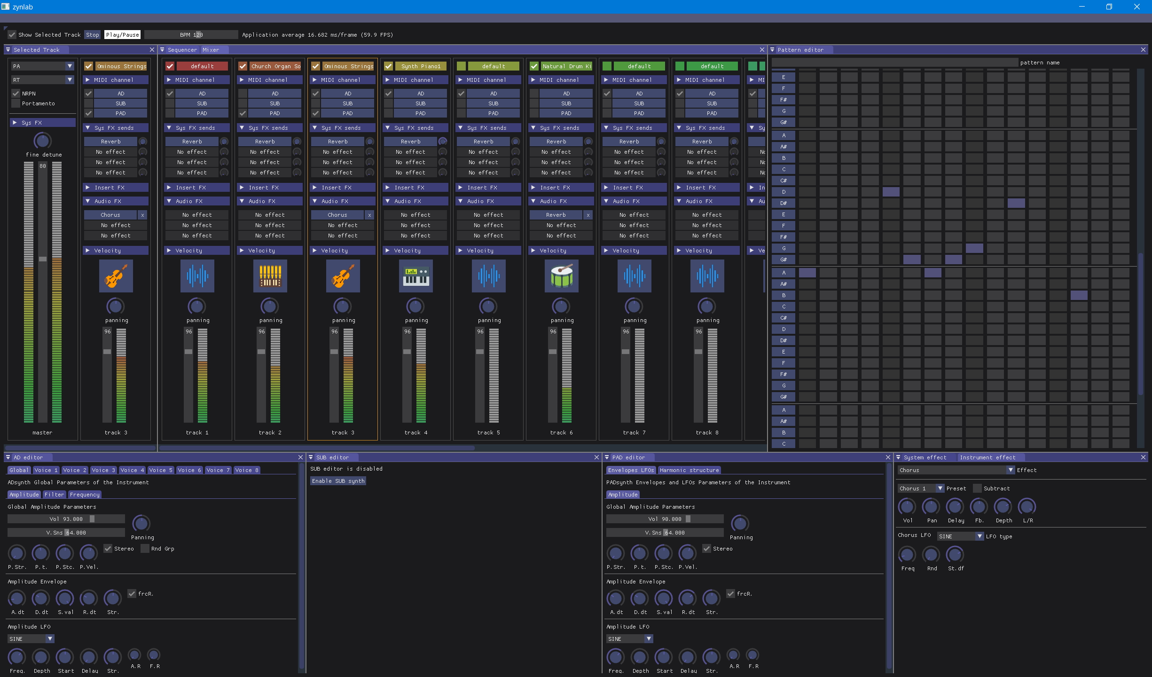The height and width of the screenshot is (677, 1152).
Task: Toggle Rnd Grp checkbox in AD editor
Action: point(145,549)
